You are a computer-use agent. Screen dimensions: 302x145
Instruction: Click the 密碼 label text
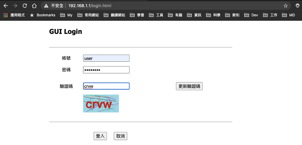pos(66,70)
